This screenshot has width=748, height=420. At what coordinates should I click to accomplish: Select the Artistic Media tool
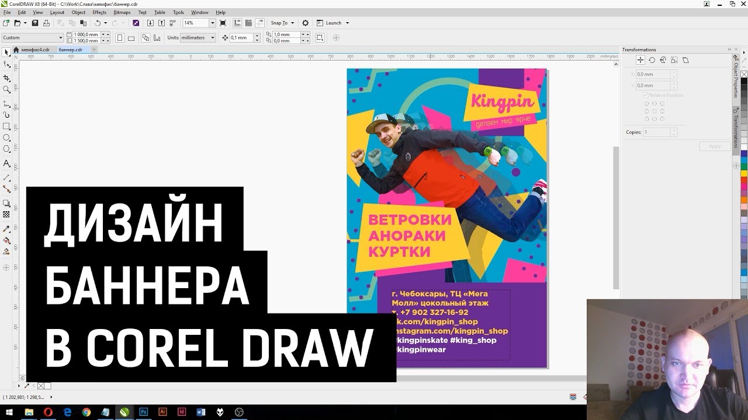[6, 114]
